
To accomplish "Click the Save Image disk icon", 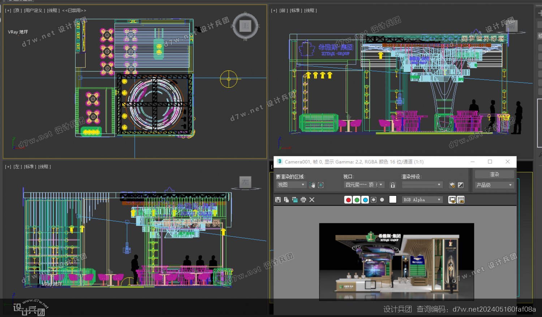I will tap(278, 200).
